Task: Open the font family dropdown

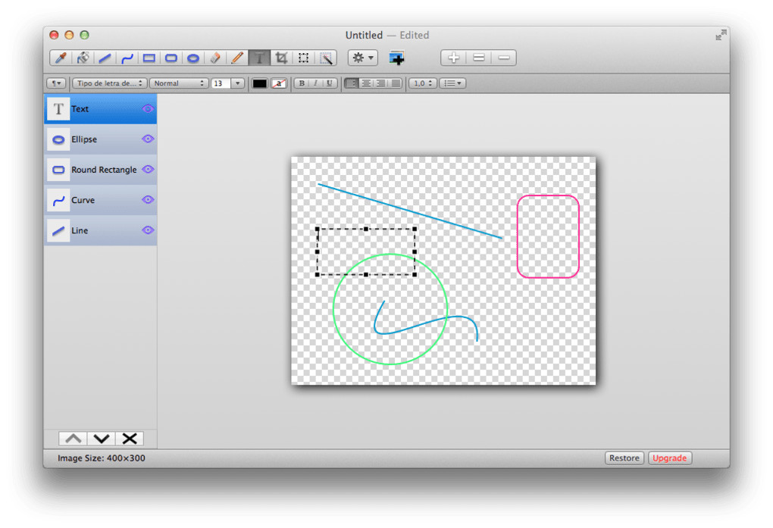Action: (110, 83)
